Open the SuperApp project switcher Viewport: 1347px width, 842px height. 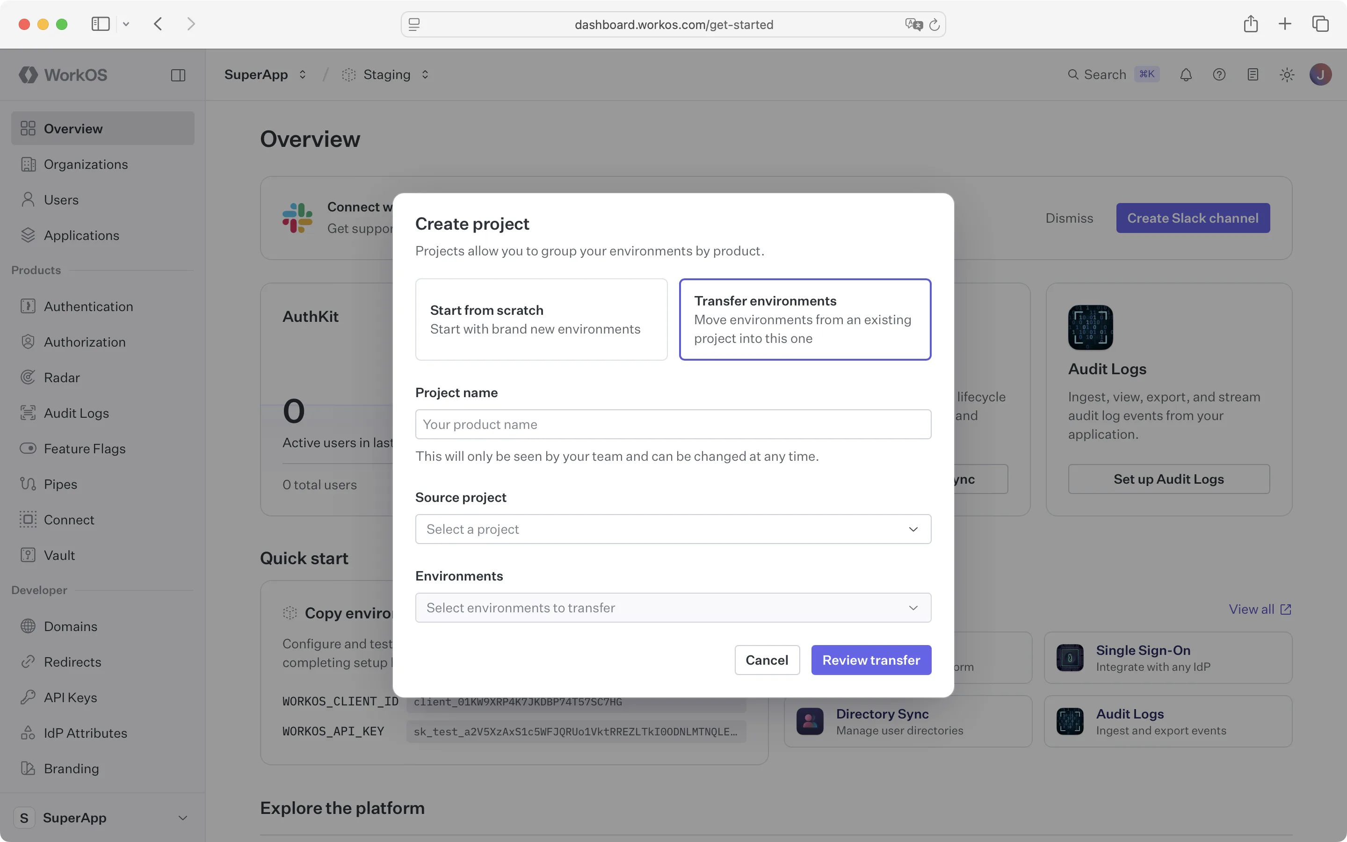pyautogui.click(x=266, y=75)
